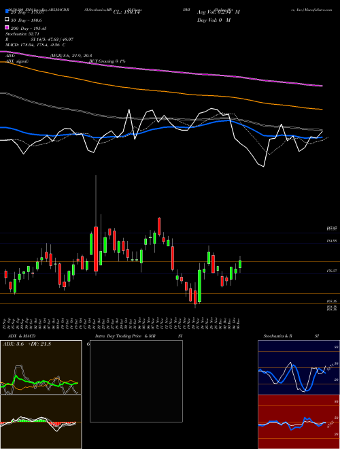Open the ADX indicator mini chart

[x=41, y=367]
